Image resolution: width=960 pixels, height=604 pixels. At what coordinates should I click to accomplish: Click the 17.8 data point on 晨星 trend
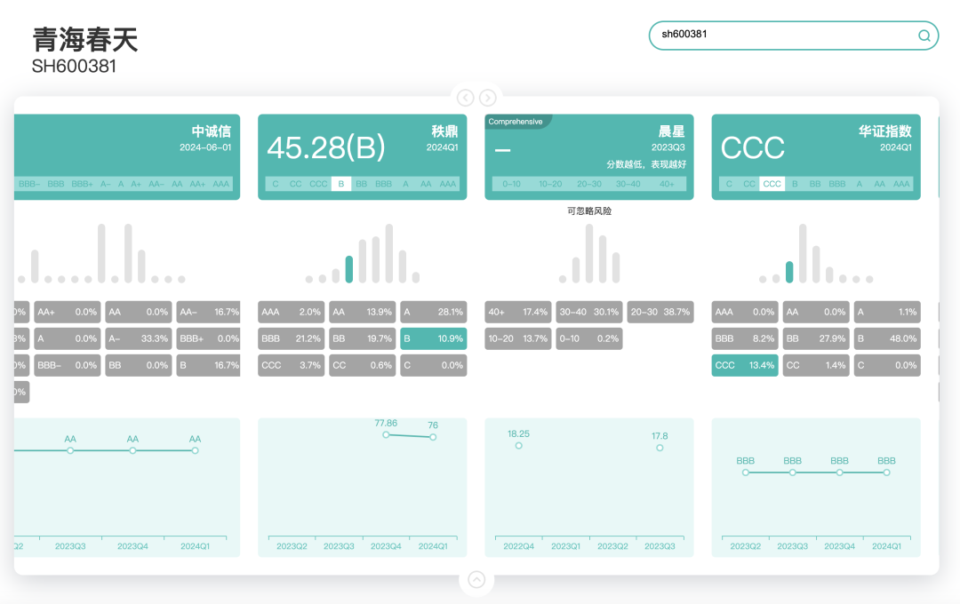tap(660, 448)
